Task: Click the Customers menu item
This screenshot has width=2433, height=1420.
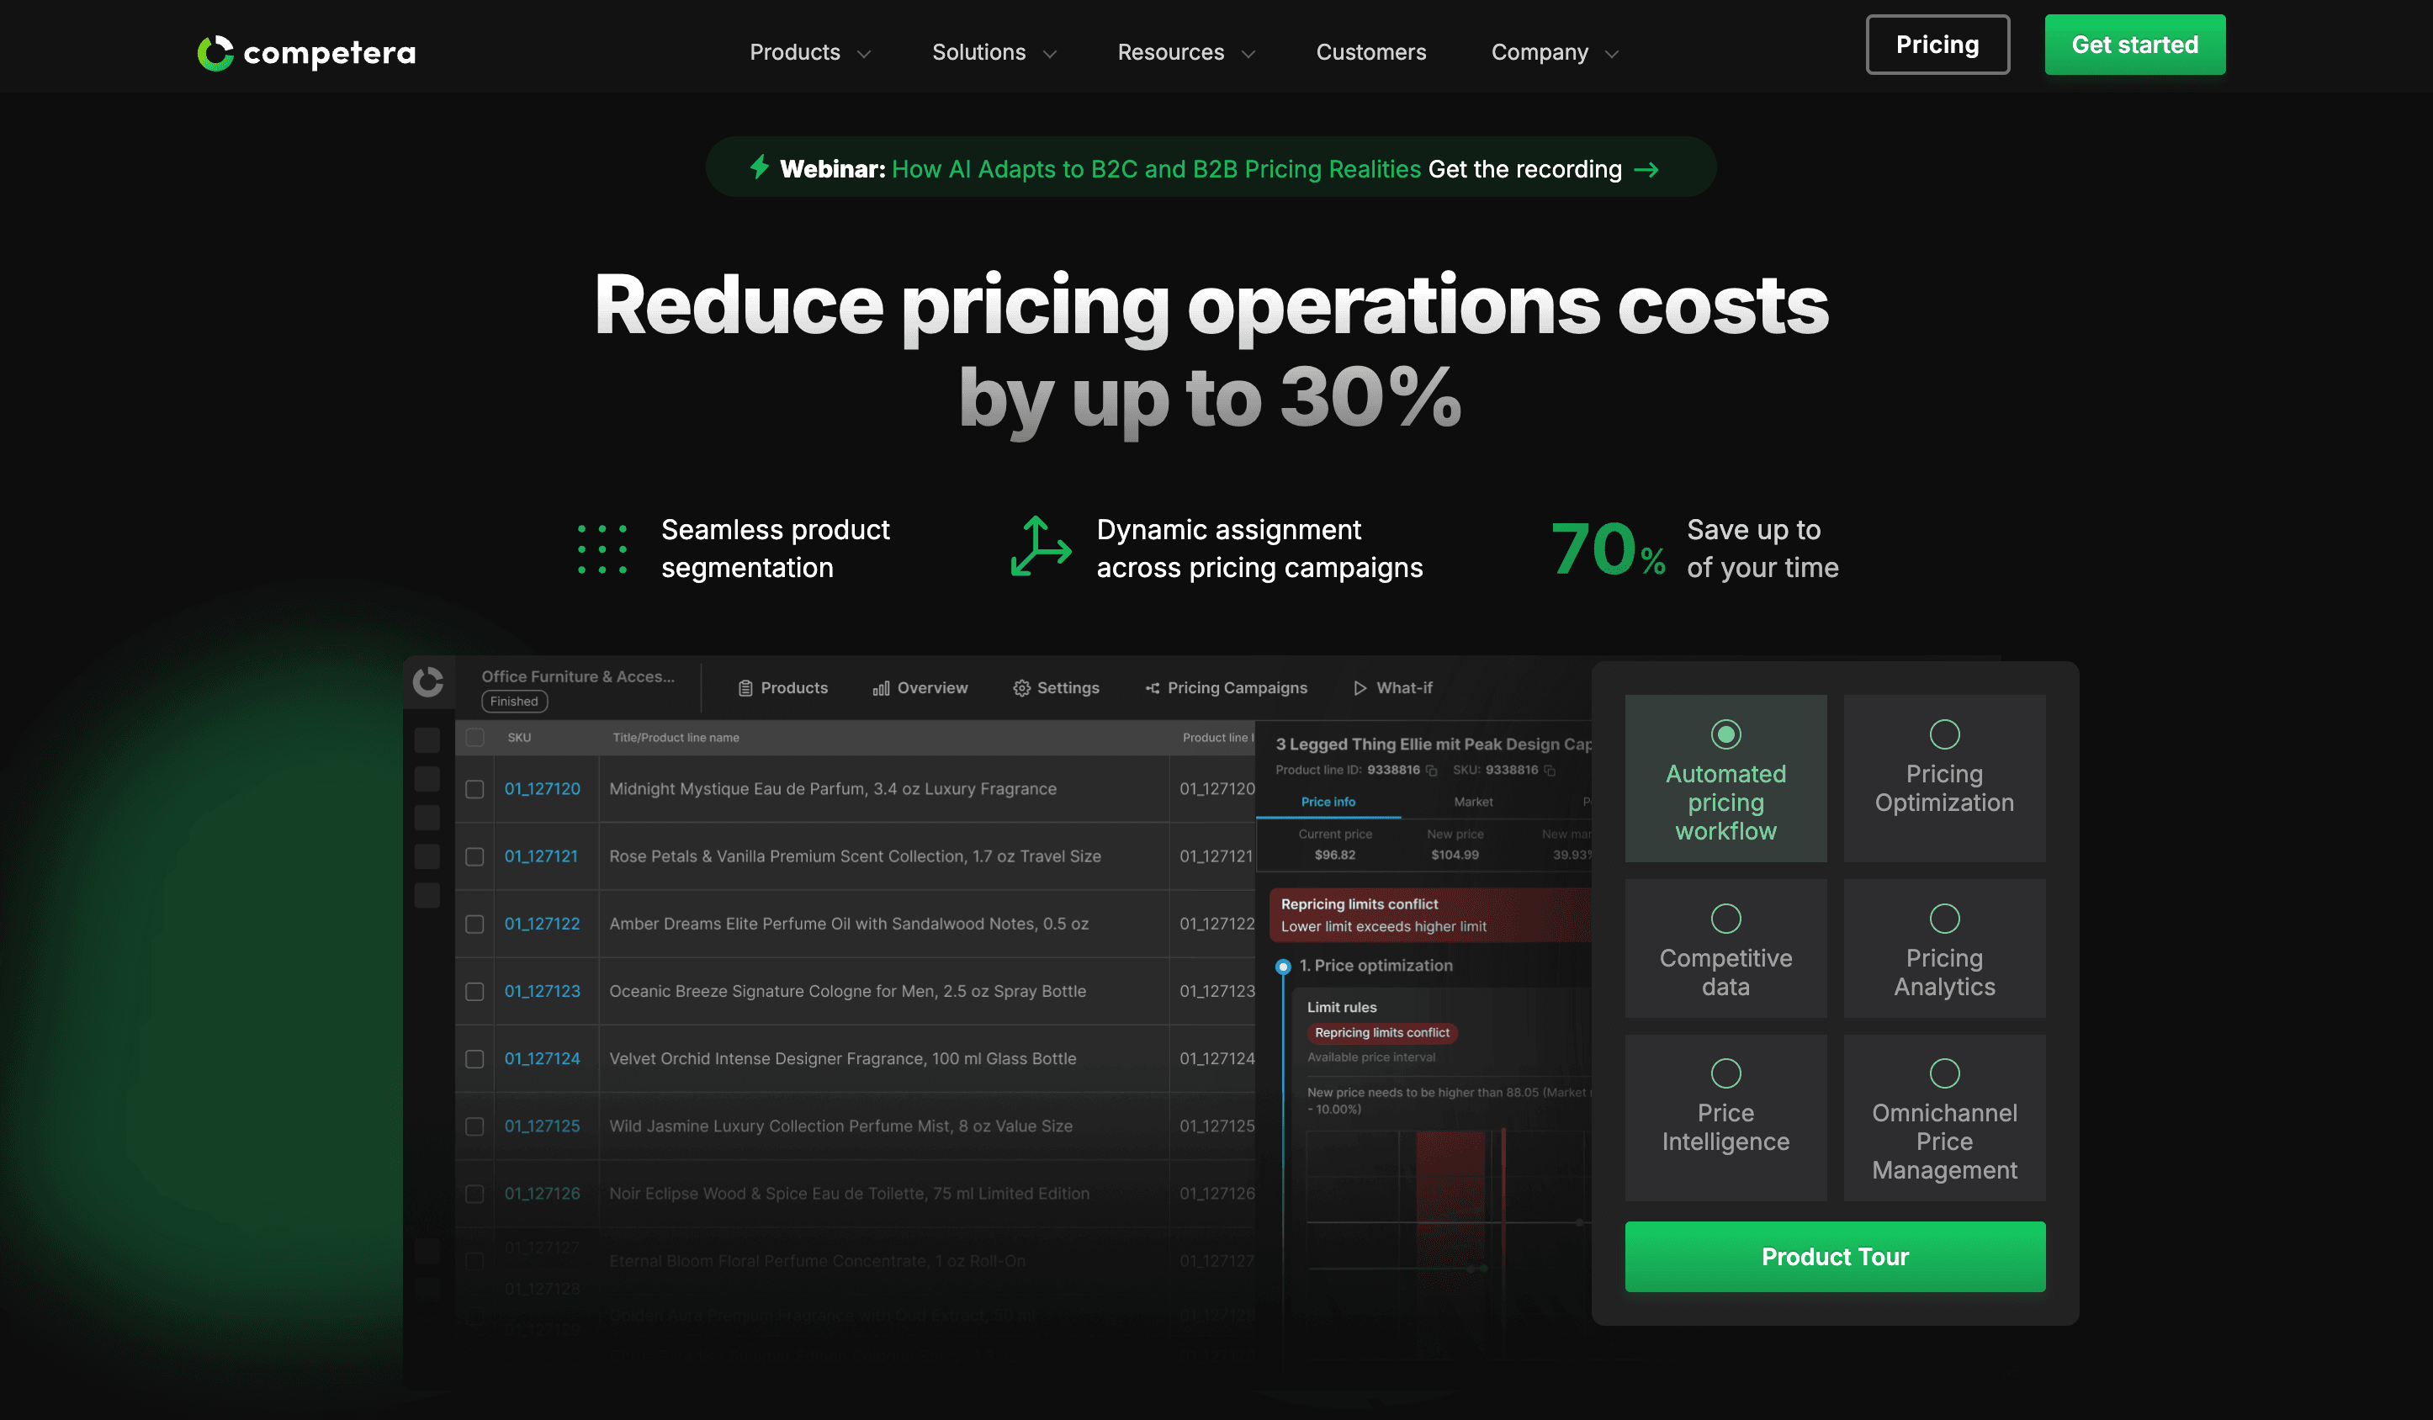Action: [x=1371, y=53]
